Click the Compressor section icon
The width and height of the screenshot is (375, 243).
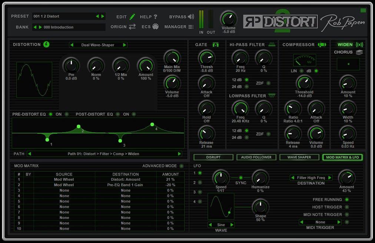point(321,45)
